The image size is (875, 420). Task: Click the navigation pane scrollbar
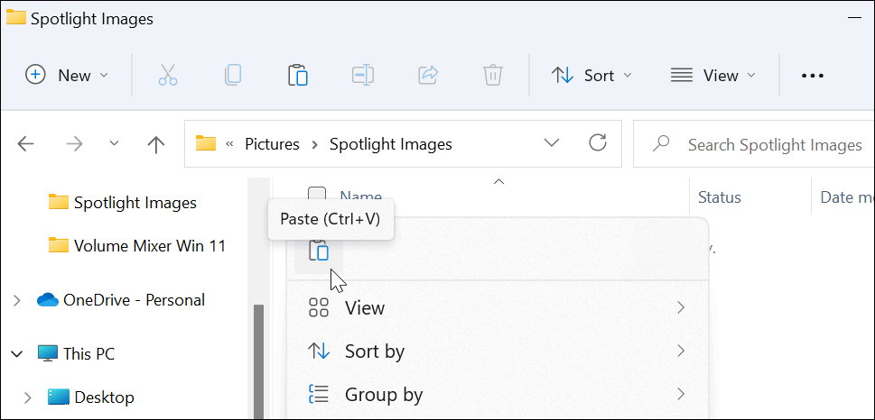coord(259,361)
